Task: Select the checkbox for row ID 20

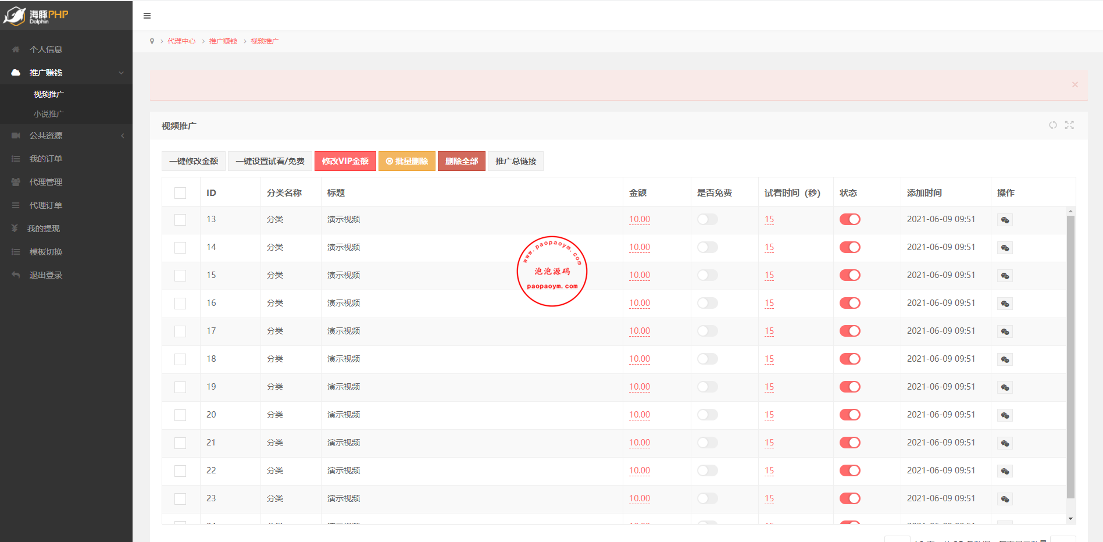Action: click(x=180, y=415)
